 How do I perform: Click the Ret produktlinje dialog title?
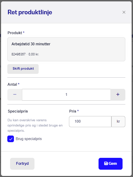pos(30,12)
